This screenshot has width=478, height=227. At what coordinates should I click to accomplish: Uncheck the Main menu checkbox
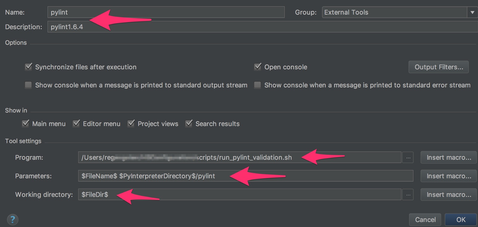(26, 123)
